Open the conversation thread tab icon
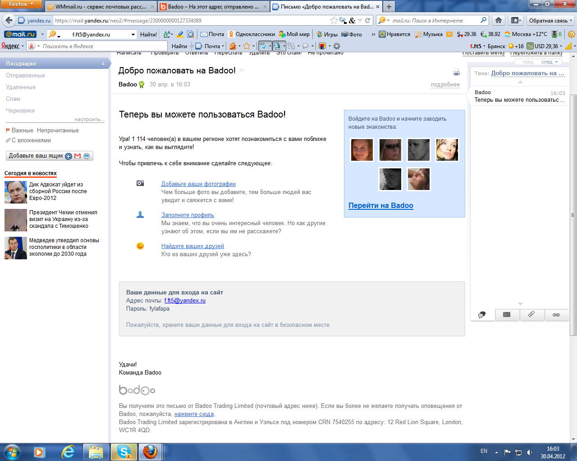Image resolution: width=577 pixels, height=461 pixels. [x=482, y=315]
